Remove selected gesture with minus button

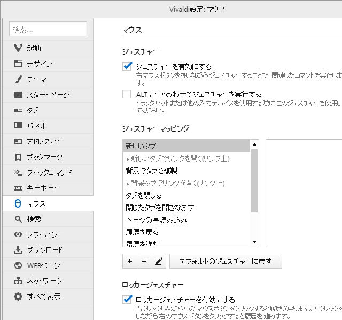coord(144,261)
